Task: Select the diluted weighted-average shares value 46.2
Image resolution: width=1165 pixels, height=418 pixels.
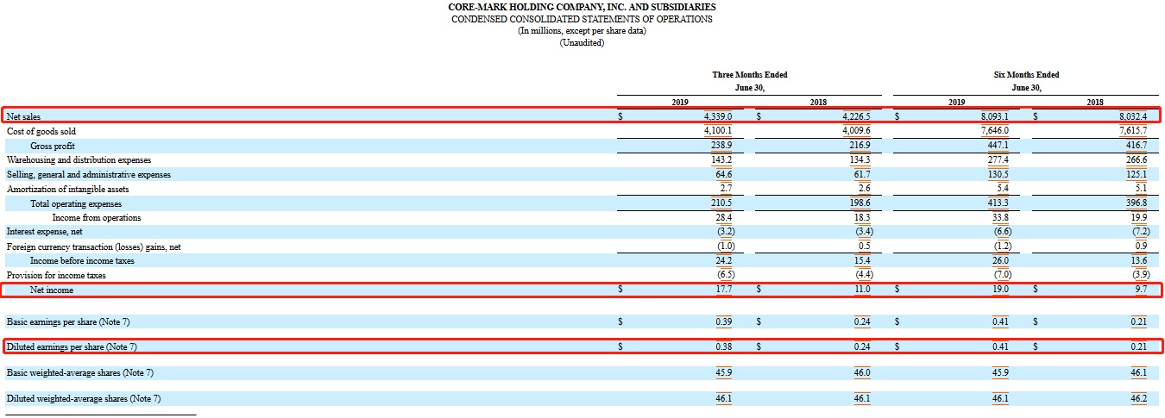Action: click(x=1138, y=399)
